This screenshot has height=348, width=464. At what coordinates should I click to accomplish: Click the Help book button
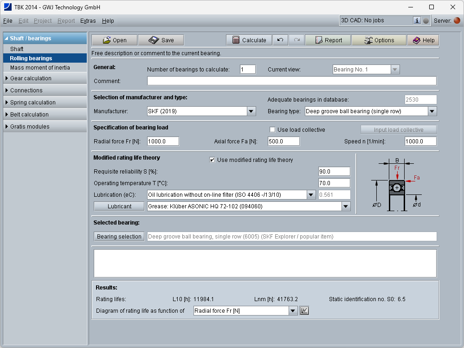423,40
